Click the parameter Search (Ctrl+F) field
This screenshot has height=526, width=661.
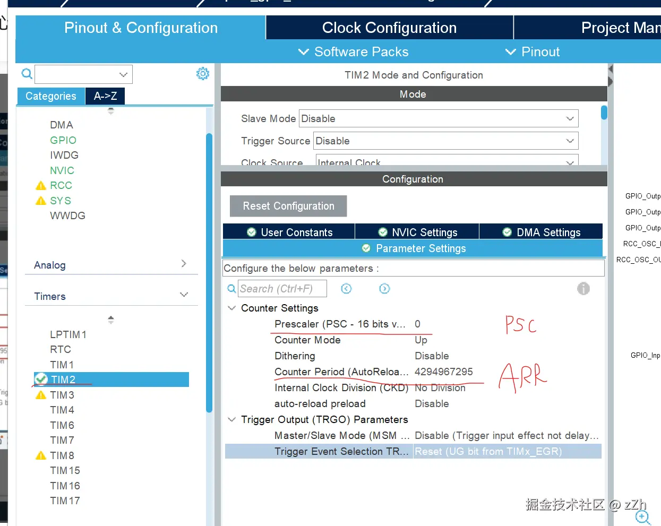click(x=282, y=289)
